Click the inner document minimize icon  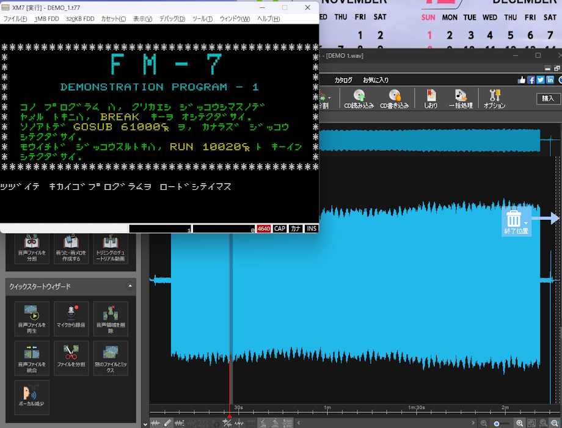click(x=547, y=68)
